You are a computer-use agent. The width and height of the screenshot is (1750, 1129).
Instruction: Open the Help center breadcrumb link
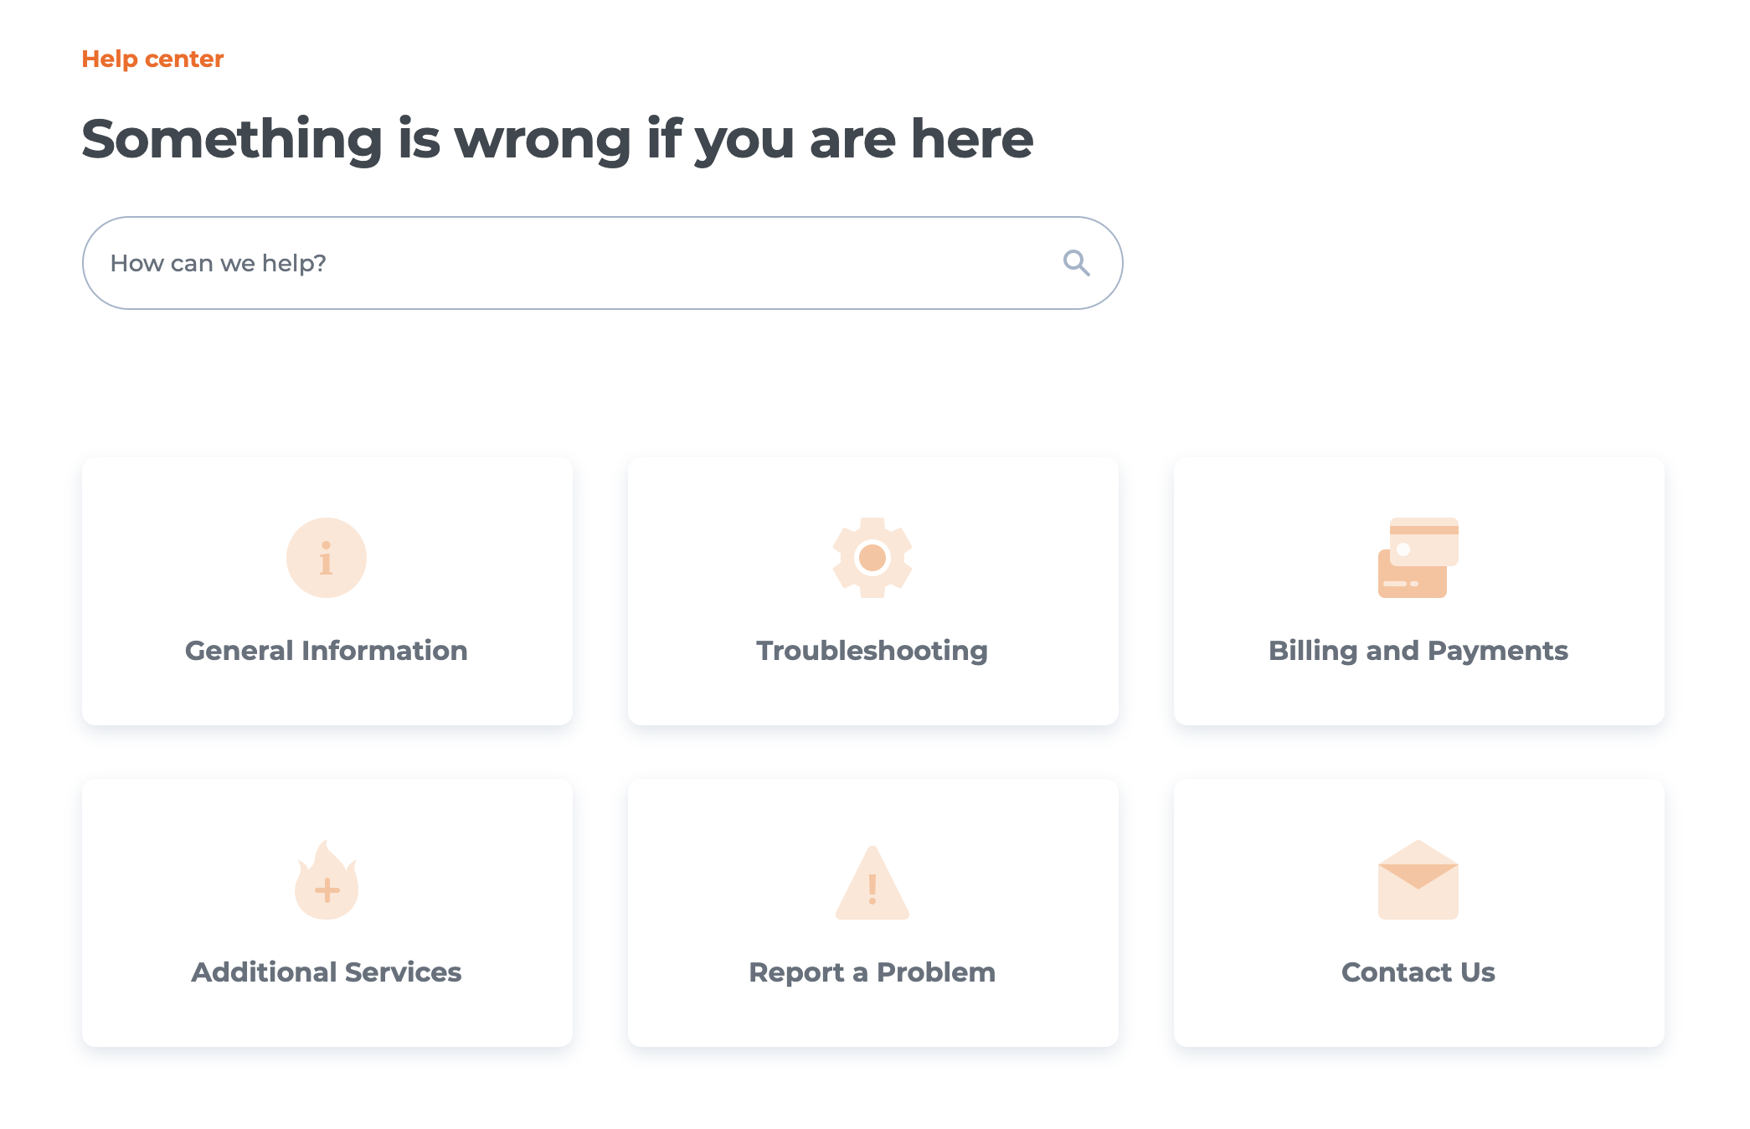tap(152, 59)
